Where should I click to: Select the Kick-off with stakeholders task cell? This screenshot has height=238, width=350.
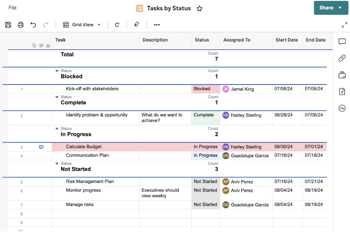tap(92, 89)
